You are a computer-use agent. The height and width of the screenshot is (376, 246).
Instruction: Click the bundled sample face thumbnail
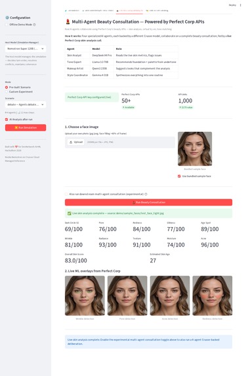pos(195,149)
